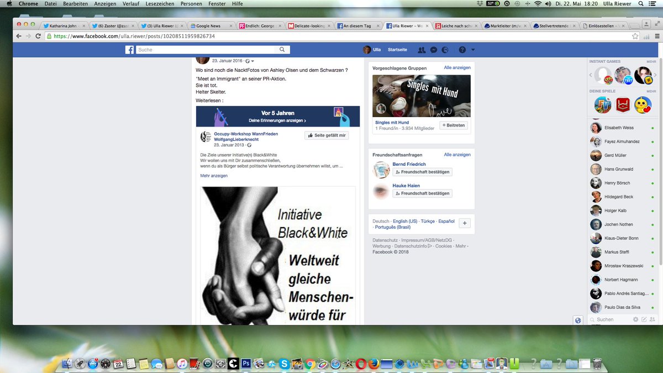Expand footer Mehr dropdown

point(461,246)
